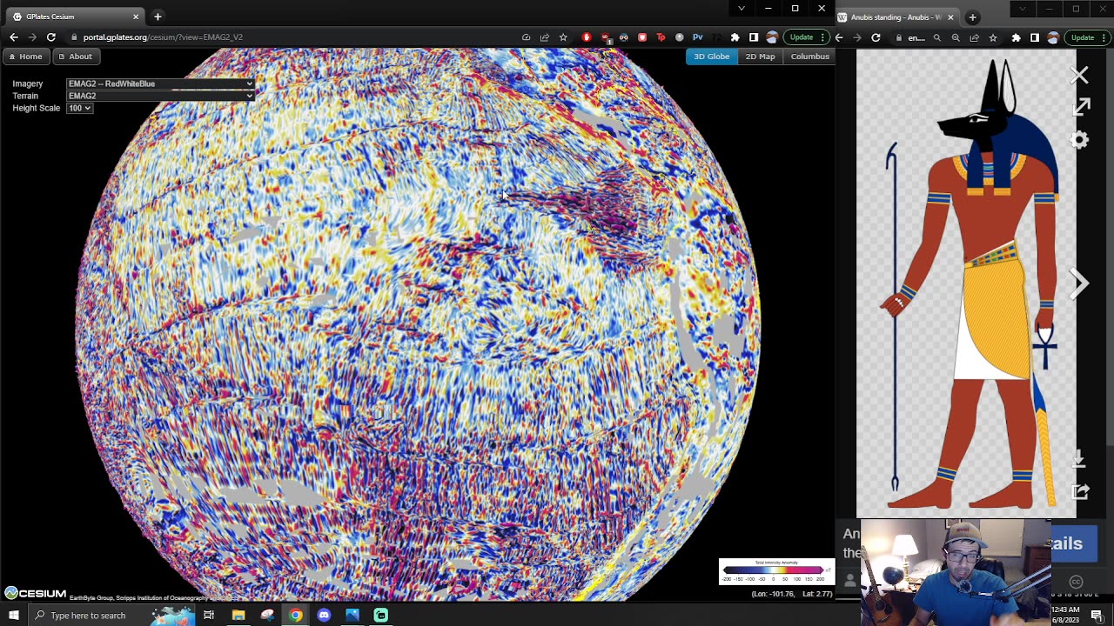Open Windows Start menu
Image resolution: width=1114 pixels, height=626 pixels.
[13, 616]
